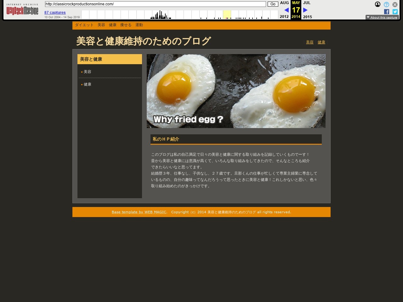Go to previous capture with left arrow
This screenshot has width=403, height=302.
coord(286,10)
